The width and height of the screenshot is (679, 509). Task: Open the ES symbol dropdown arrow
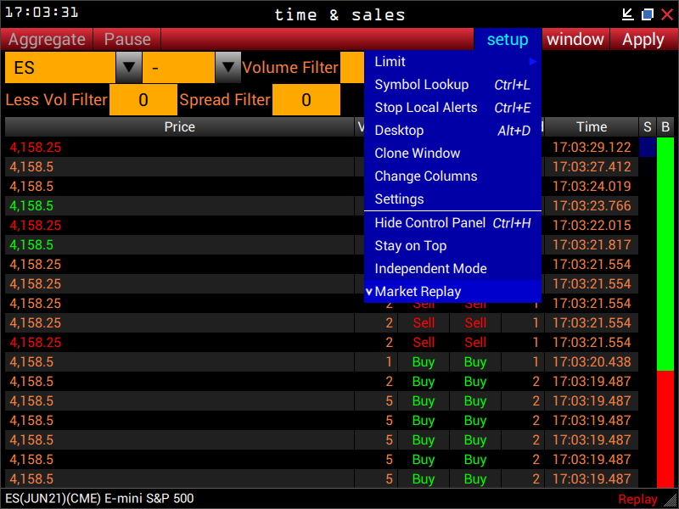pyautogui.click(x=128, y=67)
